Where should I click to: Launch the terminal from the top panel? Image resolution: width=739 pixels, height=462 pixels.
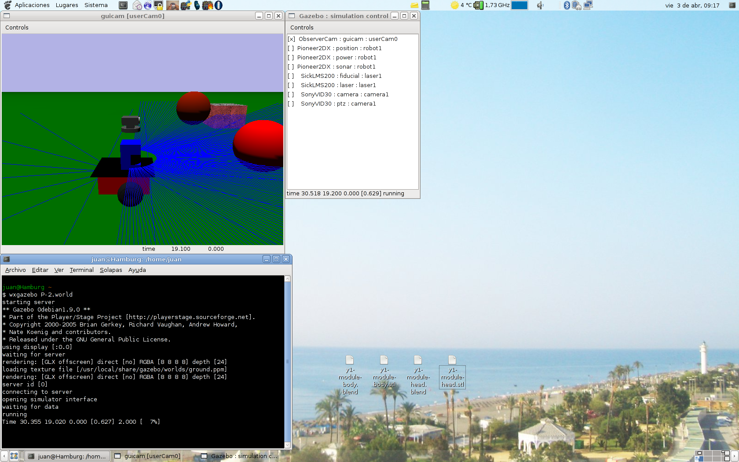pos(124,5)
